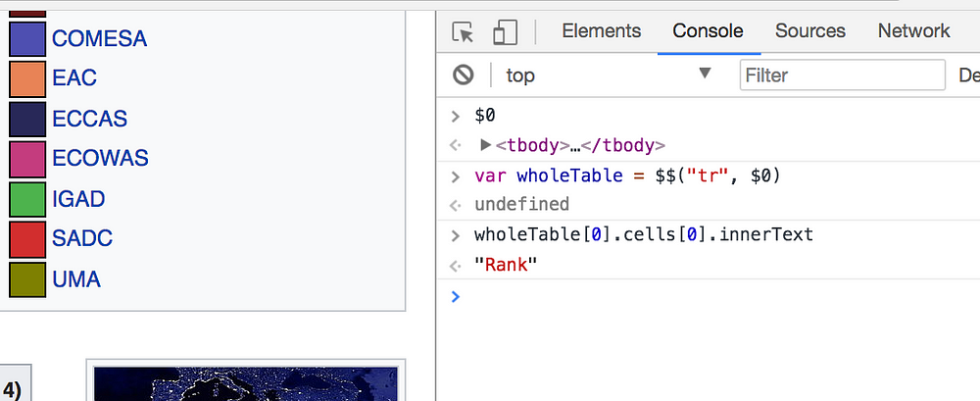Switch to the Console tab
The width and height of the screenshot is (980, 401).
tap(709, 30)
